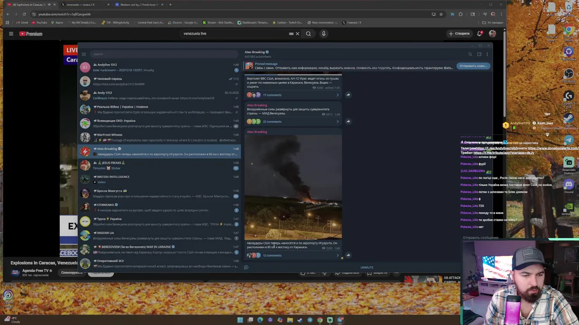This screenshot has width=579, height=325.
Task: Expand the arrow next to 17 comments
Action: 337,95
